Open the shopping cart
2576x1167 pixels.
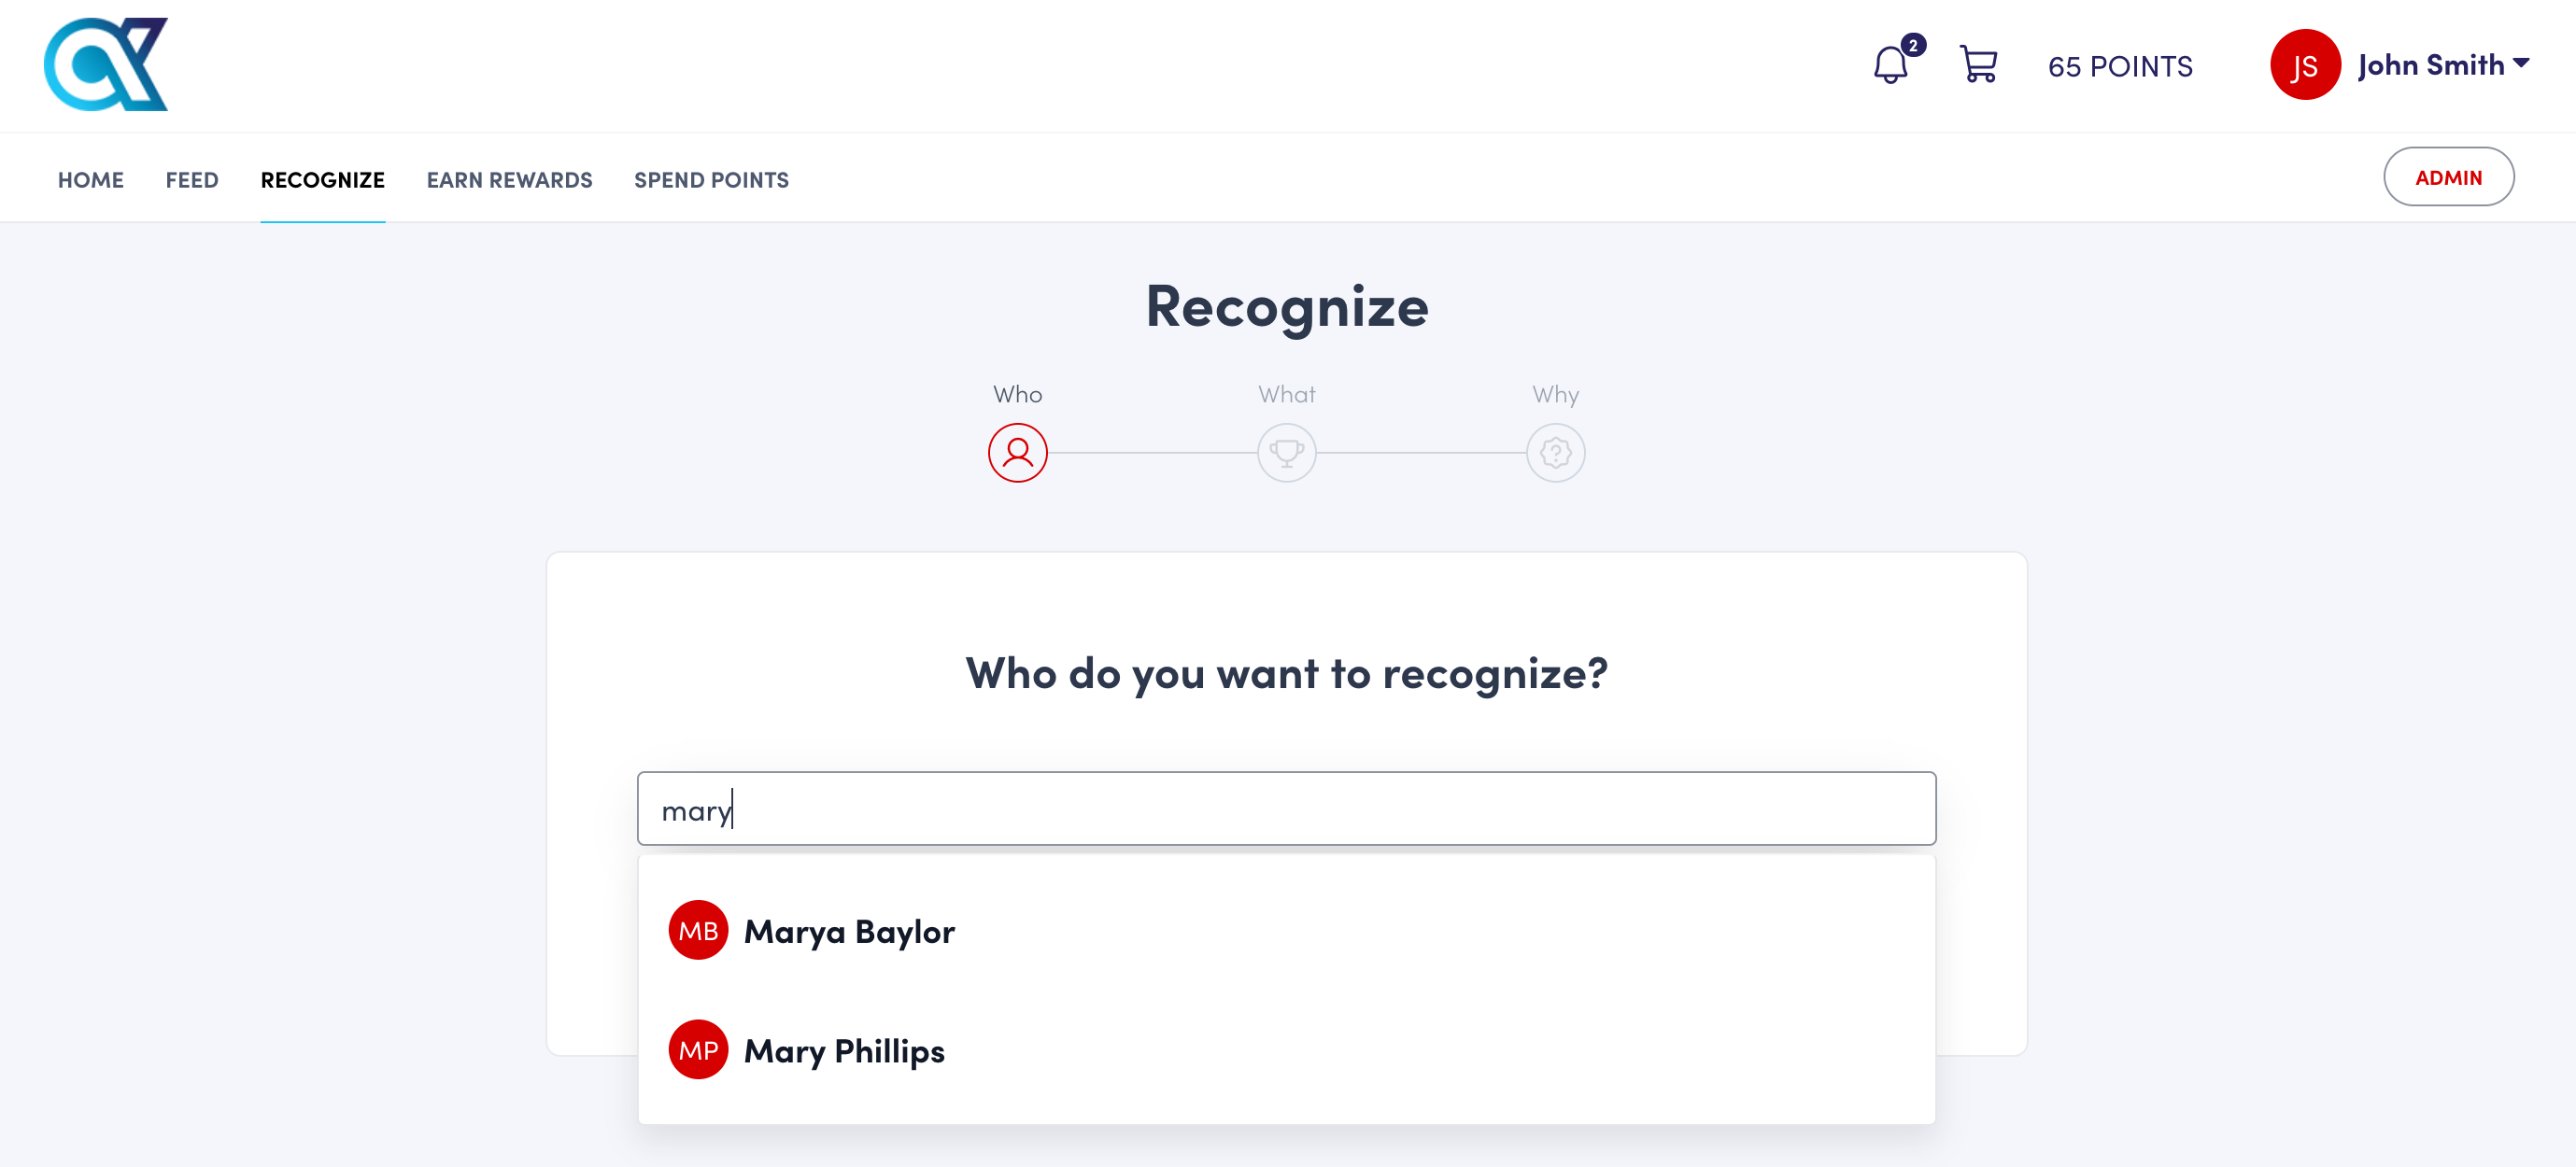[1977, 65]
